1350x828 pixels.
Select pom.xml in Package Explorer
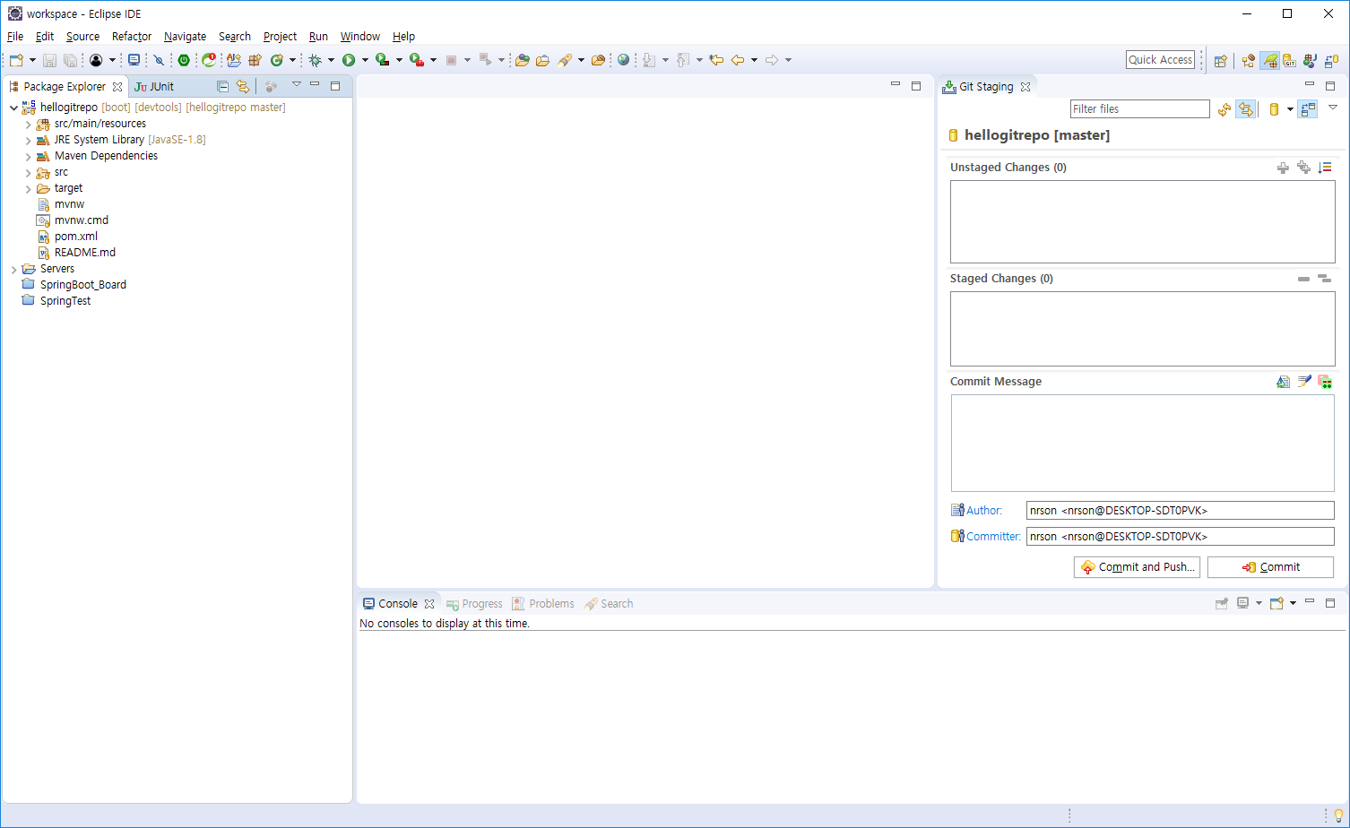click(x=76, y=237)
